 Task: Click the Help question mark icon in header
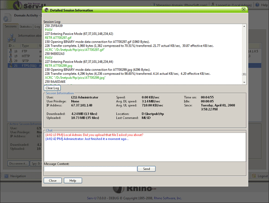click(257, 5)
